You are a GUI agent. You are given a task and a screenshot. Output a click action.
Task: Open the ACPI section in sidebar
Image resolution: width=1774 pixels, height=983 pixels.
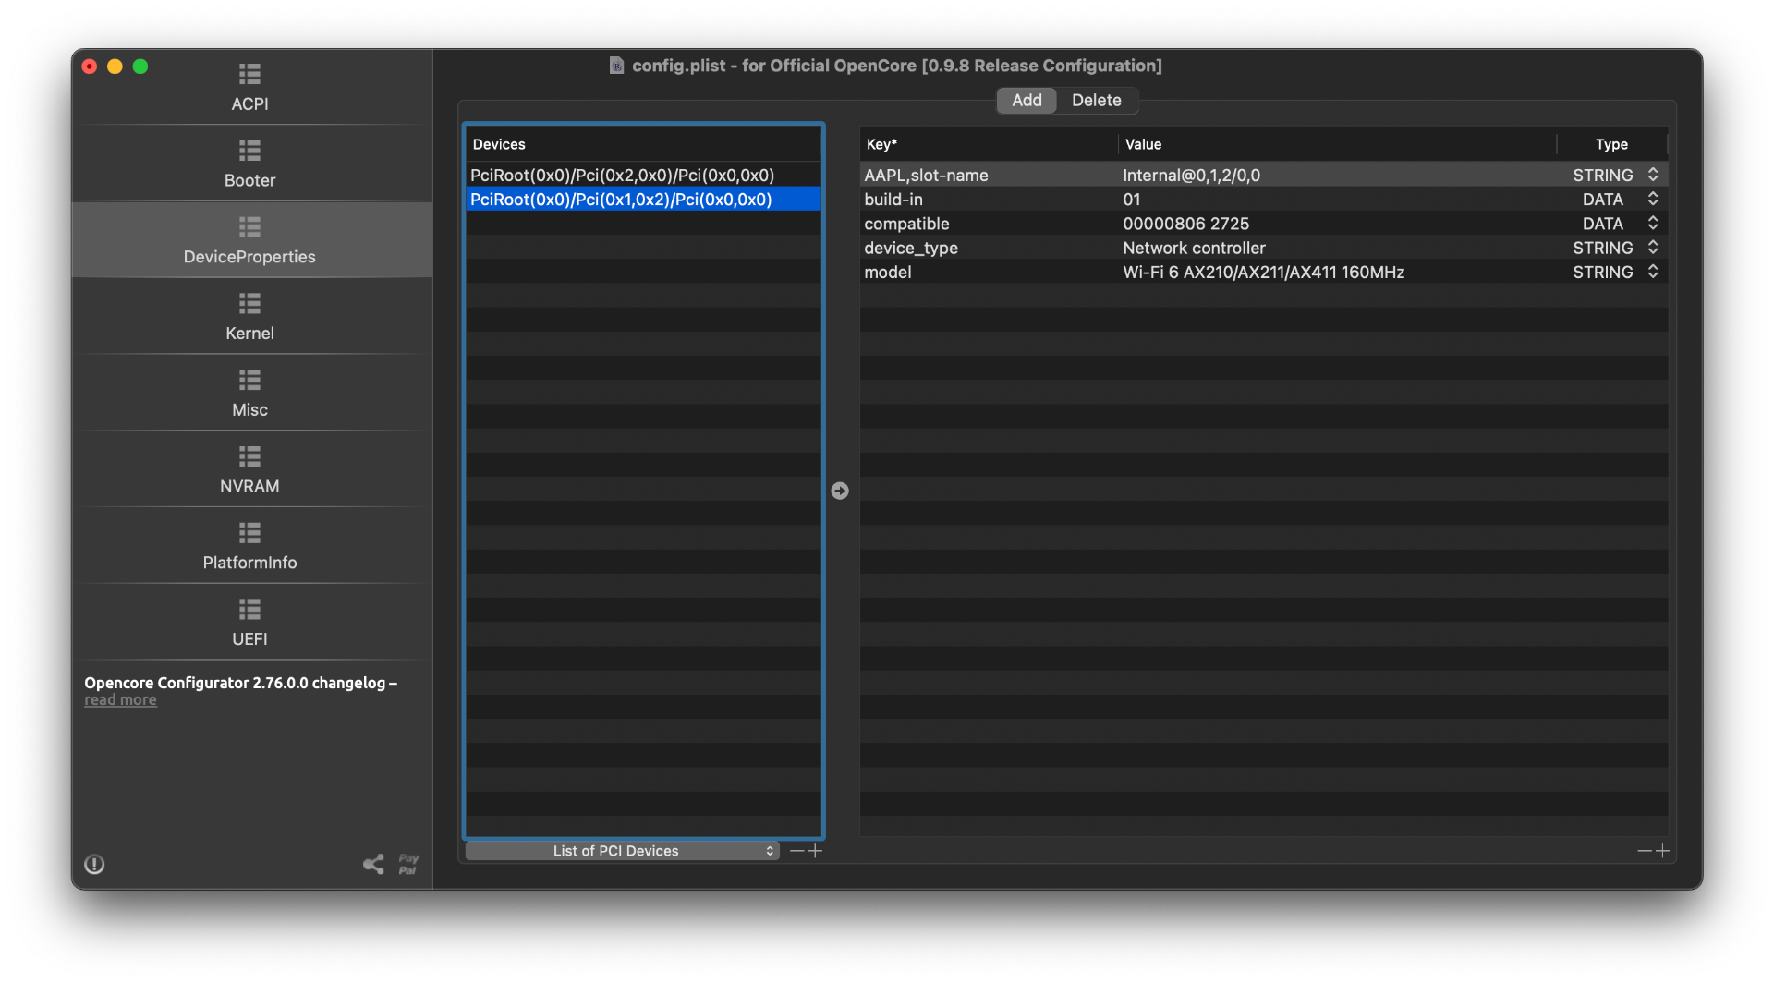pyautogui.click(x=249, y=88)
